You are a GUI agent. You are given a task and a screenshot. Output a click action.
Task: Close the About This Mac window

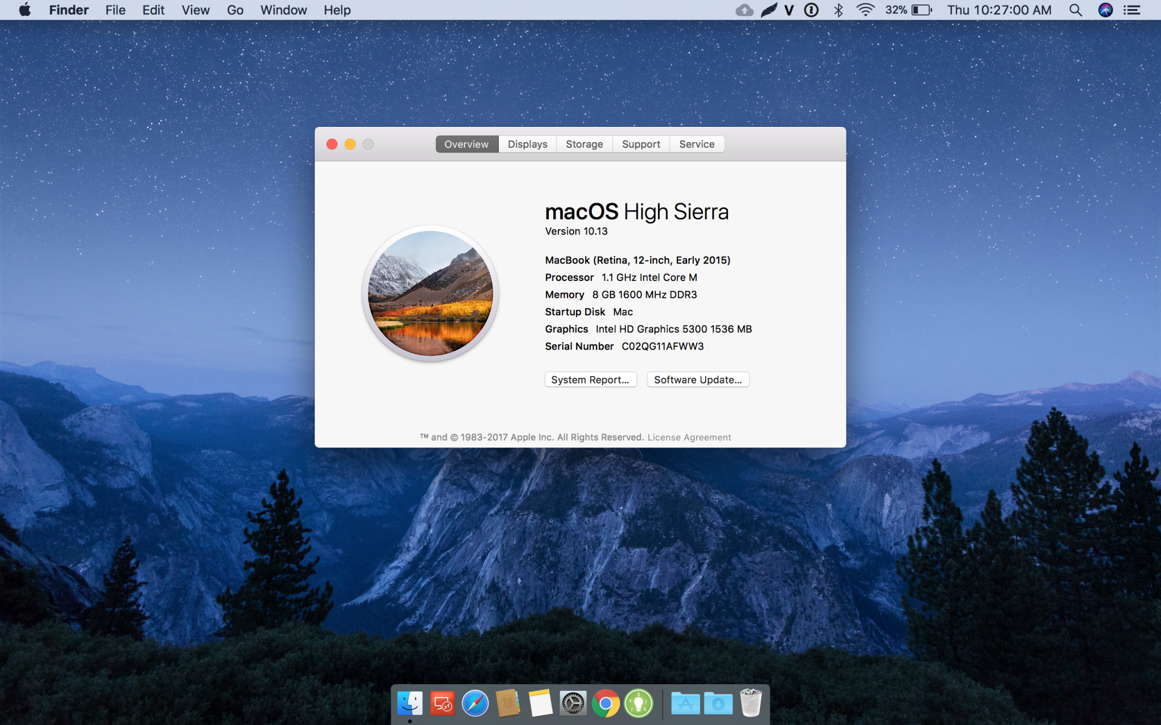332,144
